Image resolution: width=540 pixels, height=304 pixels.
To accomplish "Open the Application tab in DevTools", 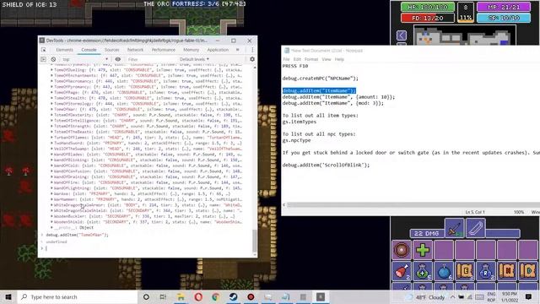I will (218, 50).
